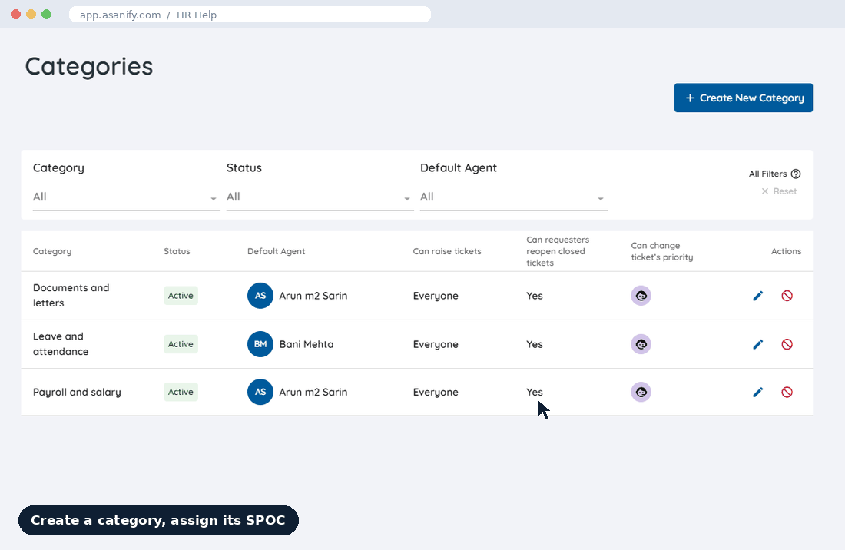Click BM avatar for Bani Mehta
The width and height of the screenshot is (845, 550).
tap(260, 344)
